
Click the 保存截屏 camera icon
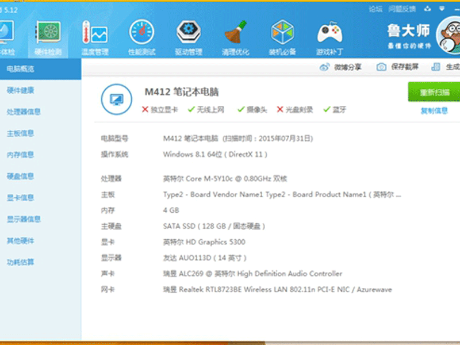tap(381, 67)
